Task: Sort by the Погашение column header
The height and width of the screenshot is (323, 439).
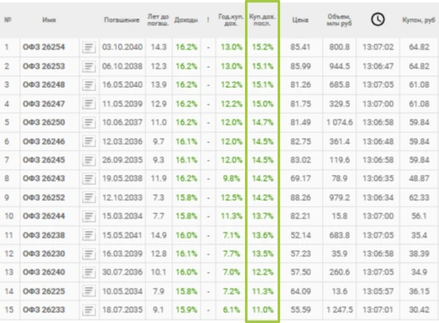Action: (121, 20)
